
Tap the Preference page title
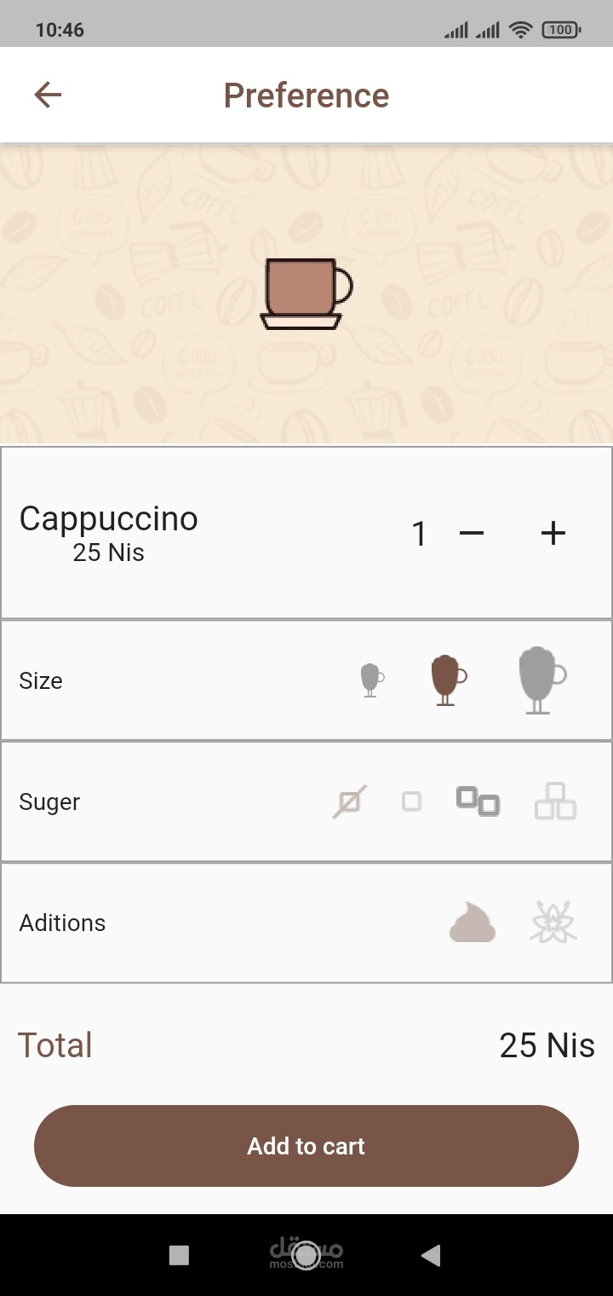[306, 95]
